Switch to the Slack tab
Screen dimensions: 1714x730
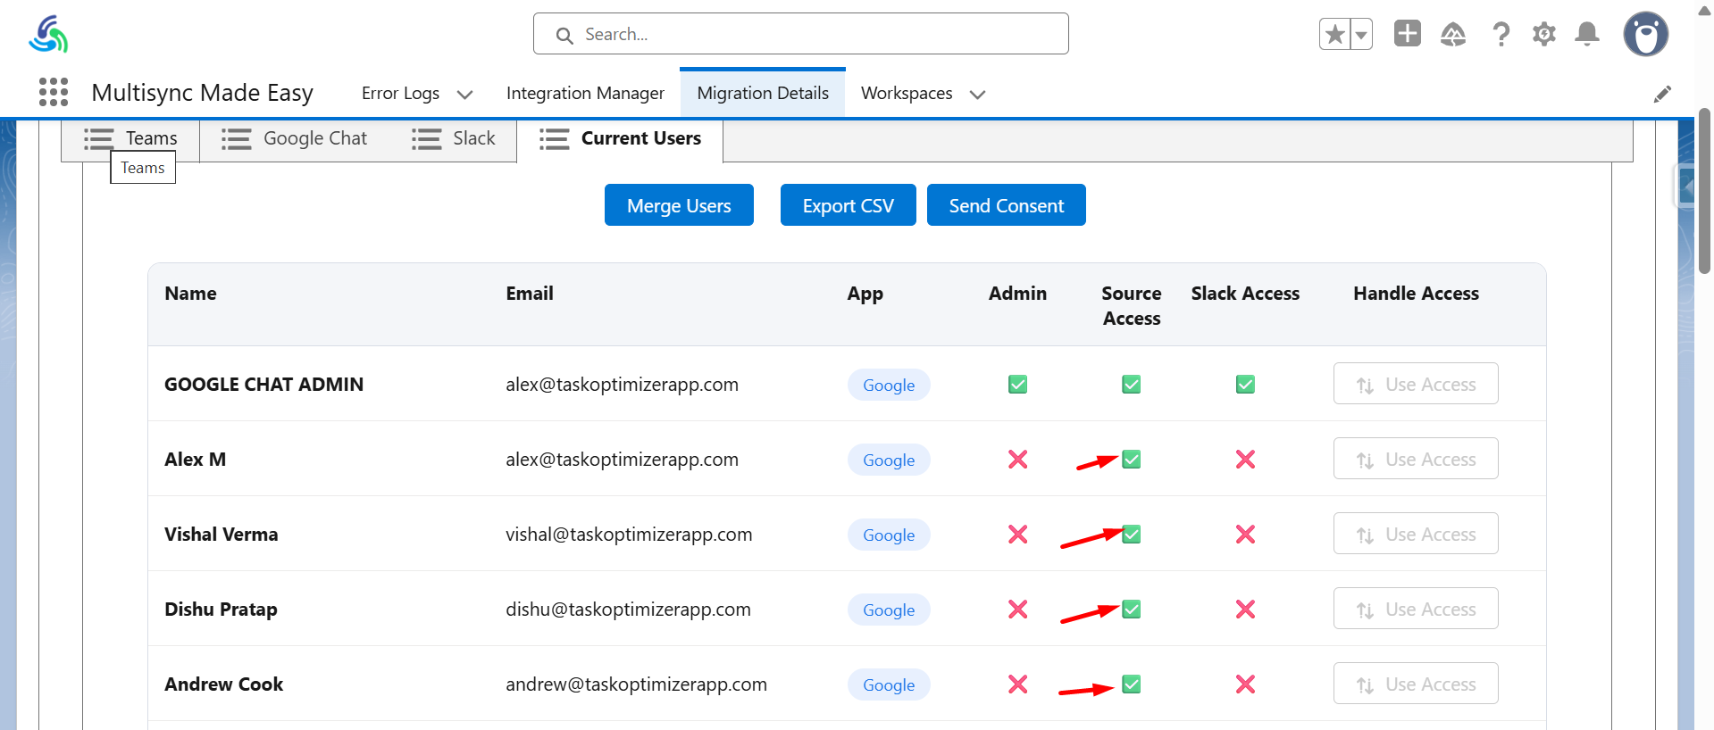point(453,138)
